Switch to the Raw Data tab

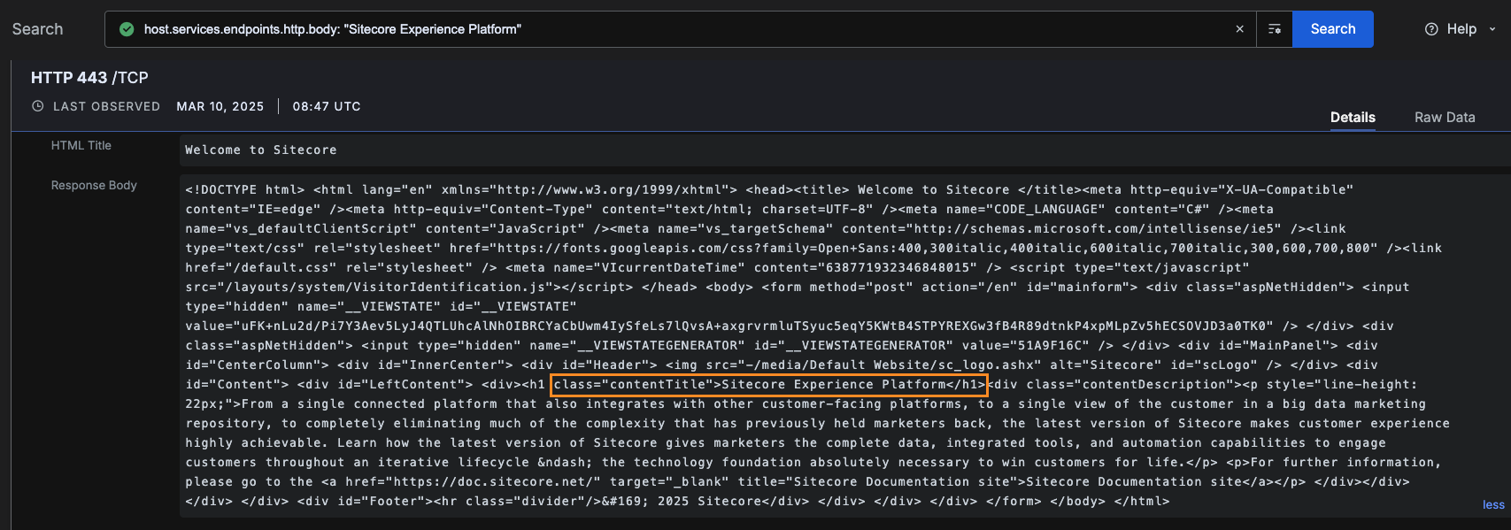(x=1444, y=117)
